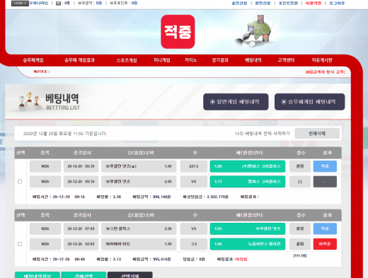Open the 스포츠게임 menu
Screen dimensions: 368x278
(x=127, y=60)
